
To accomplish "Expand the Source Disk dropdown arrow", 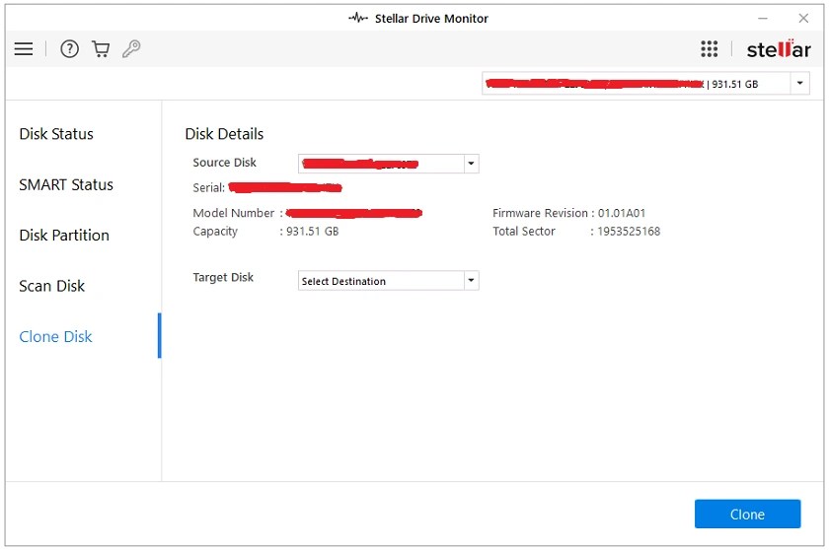I will (471, 164).
